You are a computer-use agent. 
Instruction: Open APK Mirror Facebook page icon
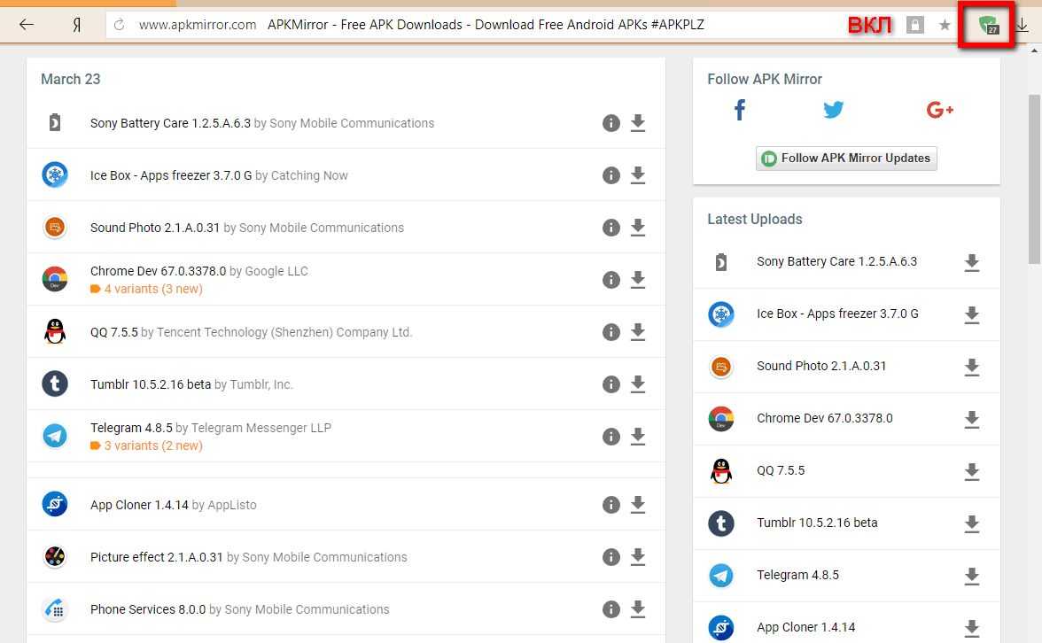click(x=740, y=110)
